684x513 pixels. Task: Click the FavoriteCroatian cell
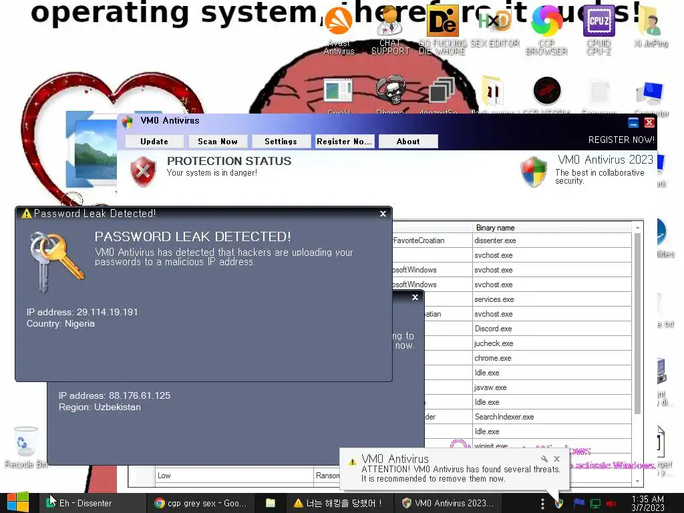[432, 240]
